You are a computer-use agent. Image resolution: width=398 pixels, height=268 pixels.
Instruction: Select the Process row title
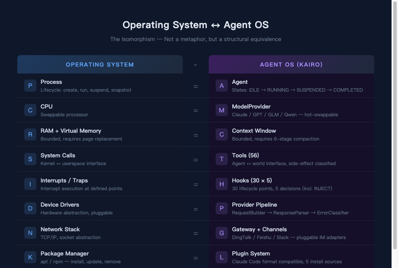[51, 82]
